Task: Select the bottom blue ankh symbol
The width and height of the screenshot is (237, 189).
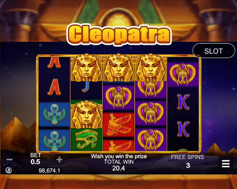Action: 55,141
